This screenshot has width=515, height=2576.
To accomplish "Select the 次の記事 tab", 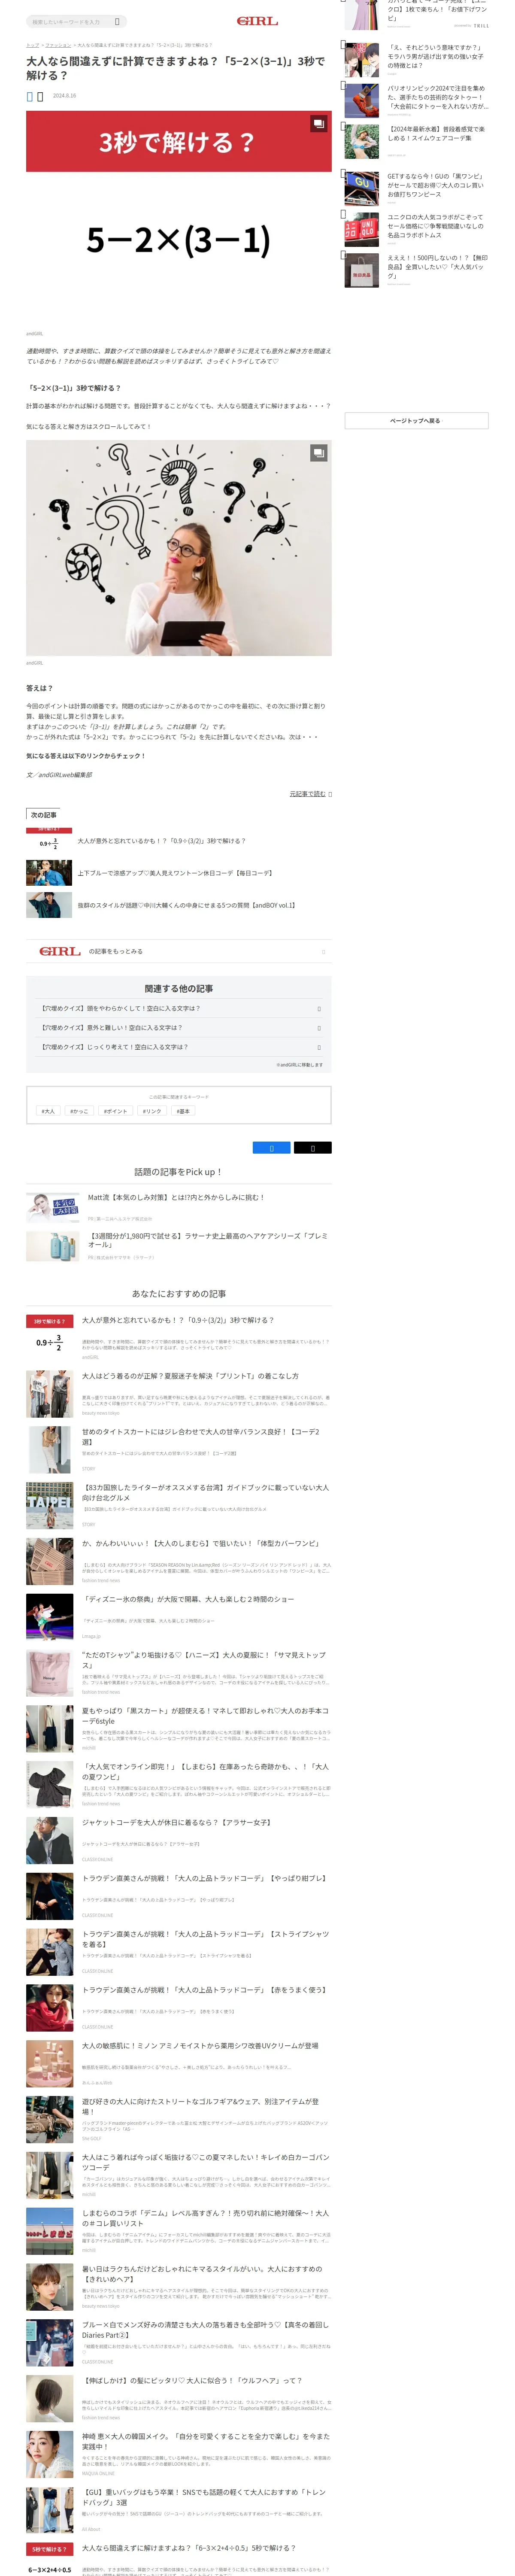I will 43,814.
